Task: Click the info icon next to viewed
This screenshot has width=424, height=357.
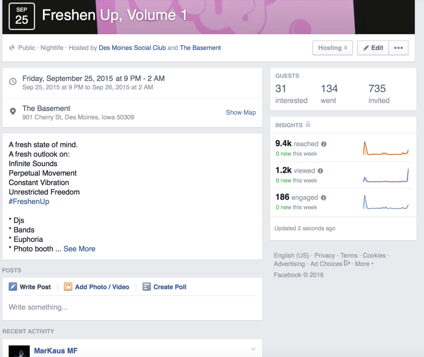Action: point(321,171)
